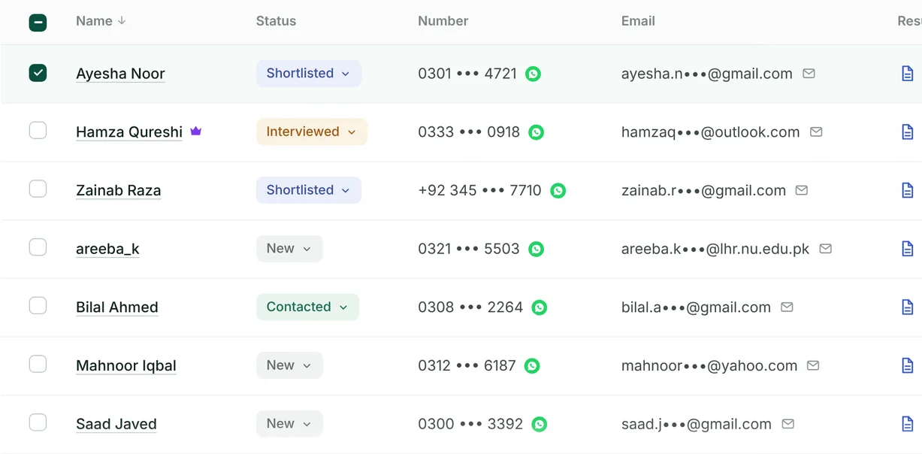The image size is (922, 454).
Task: Click phone number +92 345 ••• 7710
Action: coord(480,190)
